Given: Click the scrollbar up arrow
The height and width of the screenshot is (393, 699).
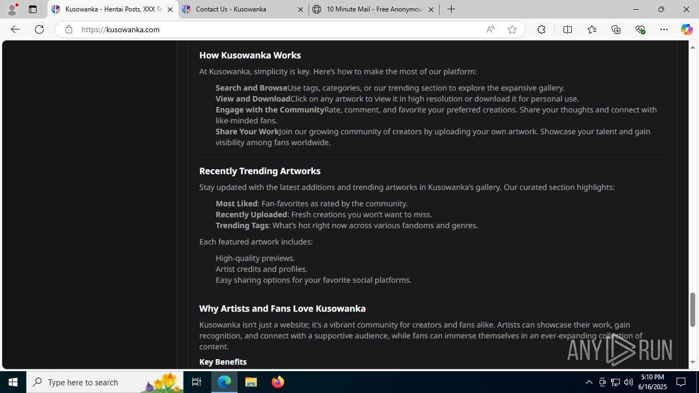Looking at the screenshot, I should 692,47.
